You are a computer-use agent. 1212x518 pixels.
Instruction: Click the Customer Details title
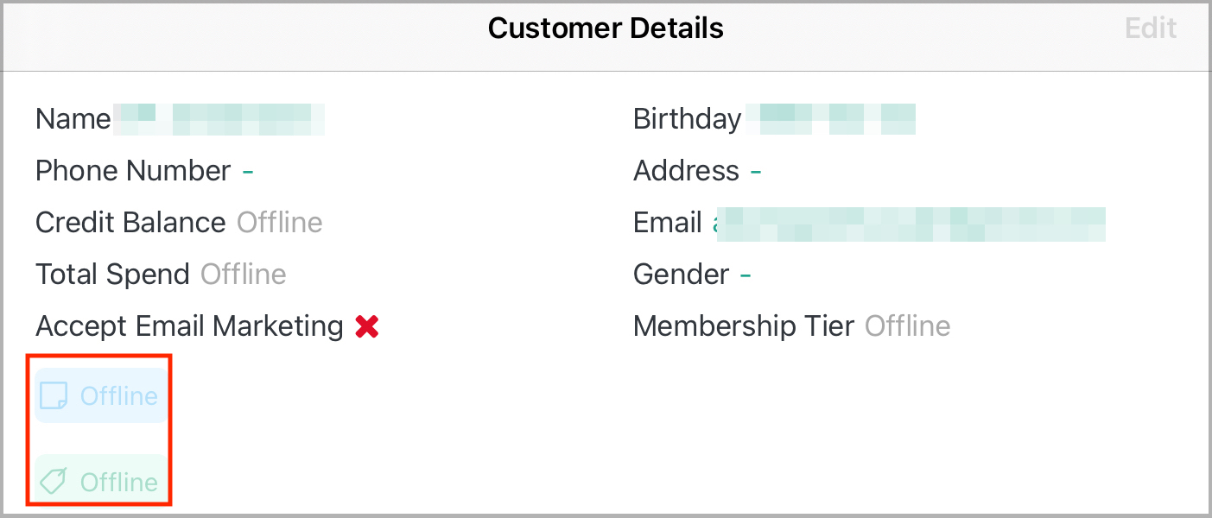click(x=606, y=28)
